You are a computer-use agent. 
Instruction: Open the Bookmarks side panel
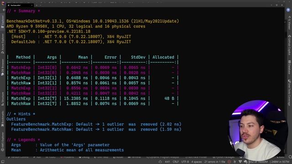click(2, 118)
